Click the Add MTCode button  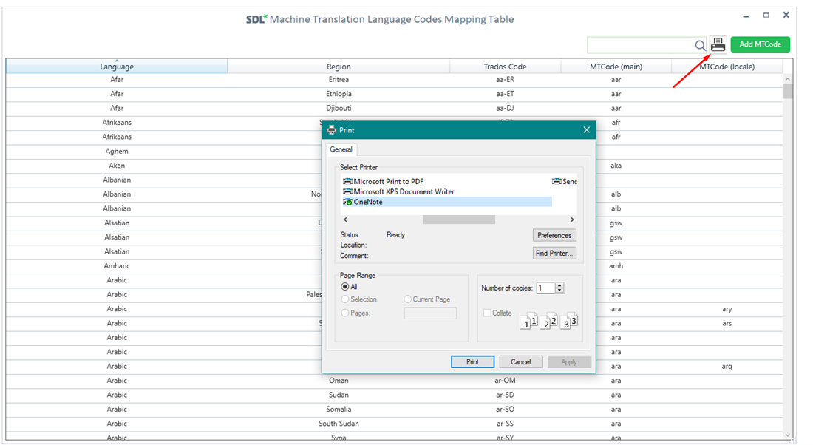[760, 44]
